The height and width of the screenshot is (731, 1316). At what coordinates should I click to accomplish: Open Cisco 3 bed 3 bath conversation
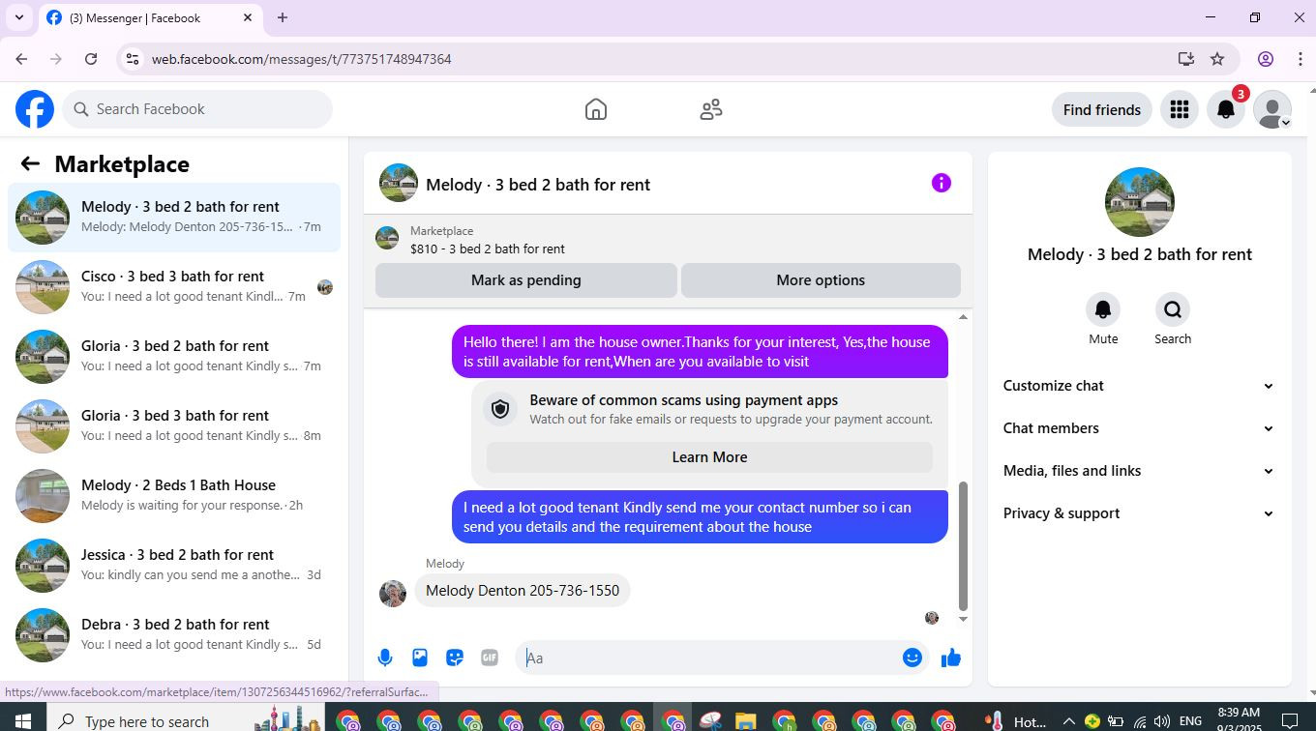tap(174, 286)
